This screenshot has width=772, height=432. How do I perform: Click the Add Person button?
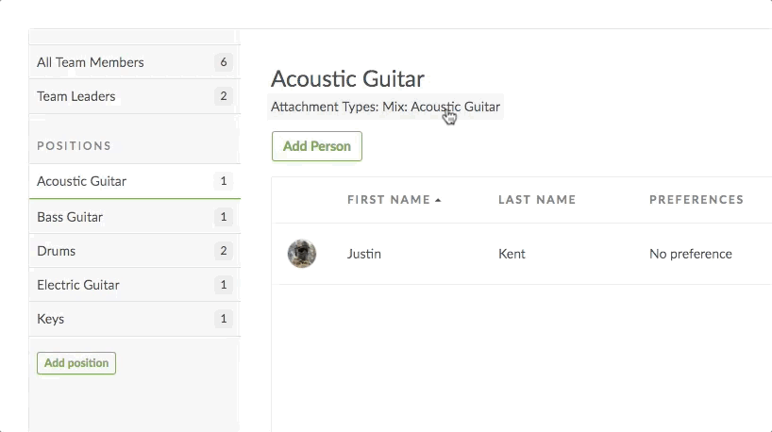[317, 146]
